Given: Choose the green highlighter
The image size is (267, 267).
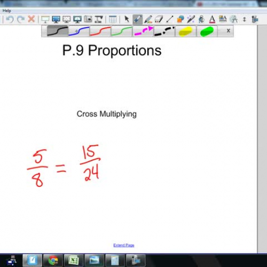Looking at the screenshot, I should [207, 32].
